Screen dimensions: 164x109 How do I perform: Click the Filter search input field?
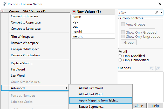pyautogui.click(x=136, y=12)
